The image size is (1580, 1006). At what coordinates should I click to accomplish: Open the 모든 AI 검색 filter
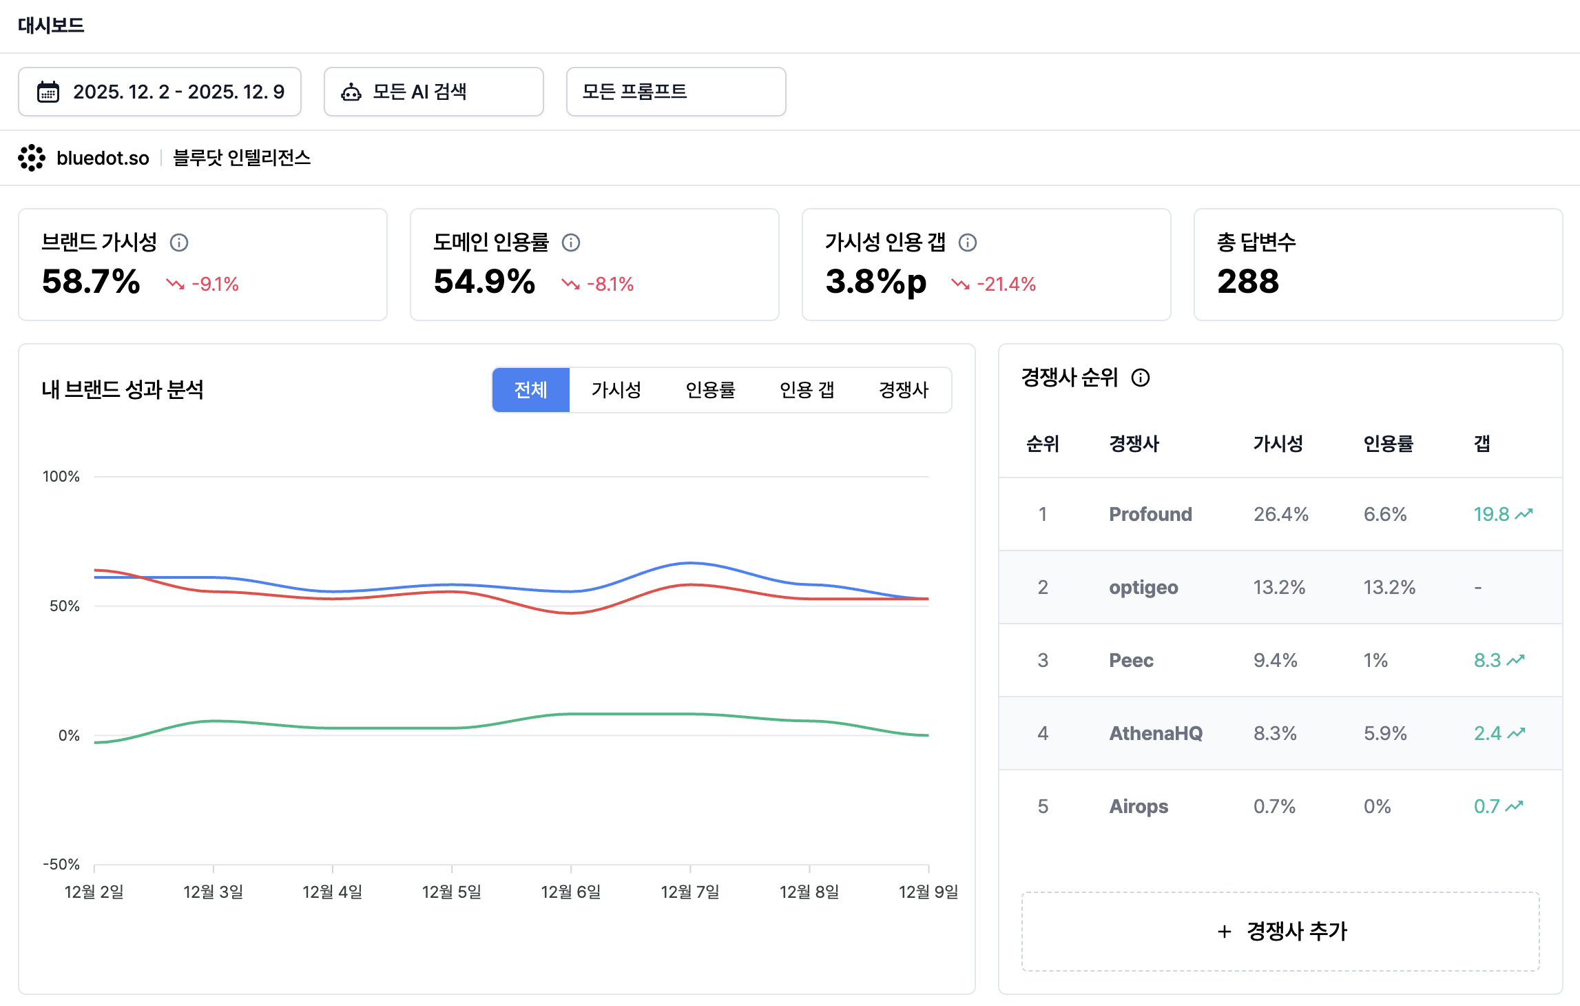click(x=433, y=91)
